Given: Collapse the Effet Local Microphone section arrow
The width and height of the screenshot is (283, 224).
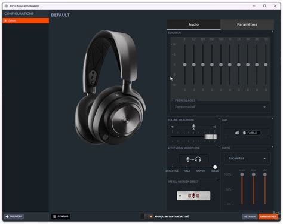Looking at the screenshot, I should point(219,147).
